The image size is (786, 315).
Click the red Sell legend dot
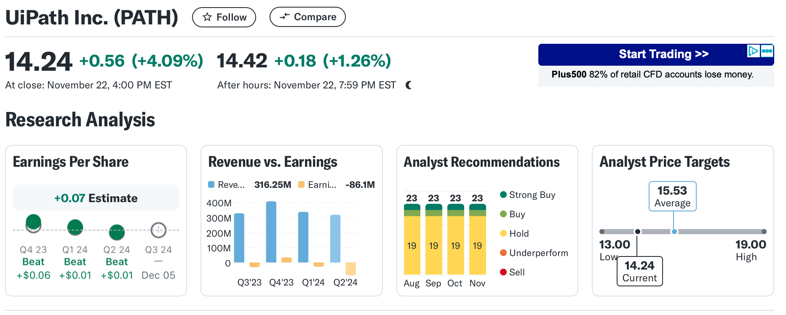(x=503, y=272)
